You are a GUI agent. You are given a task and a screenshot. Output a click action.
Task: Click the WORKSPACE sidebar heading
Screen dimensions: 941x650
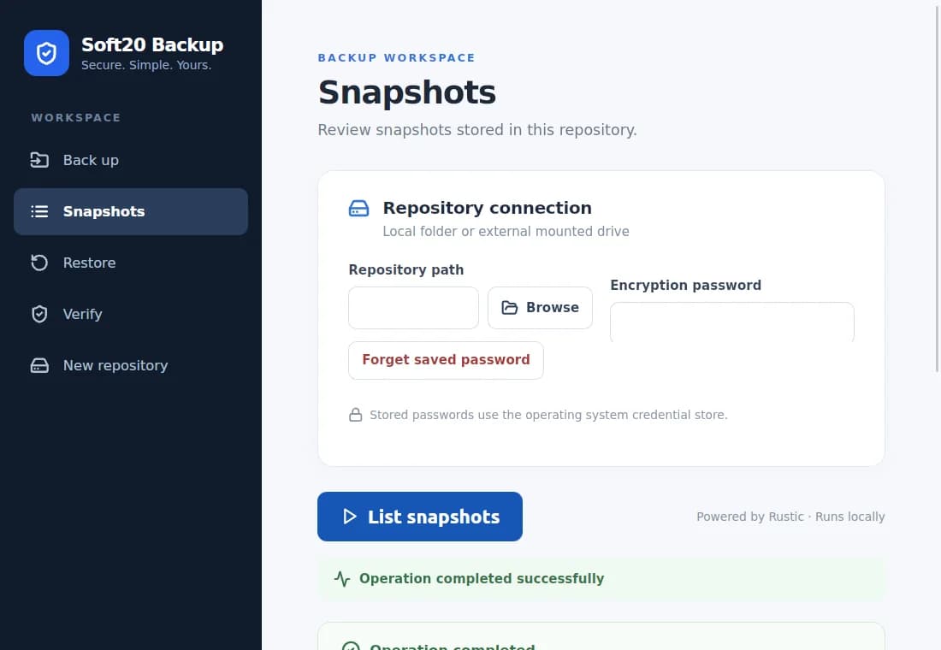point(76,118)
